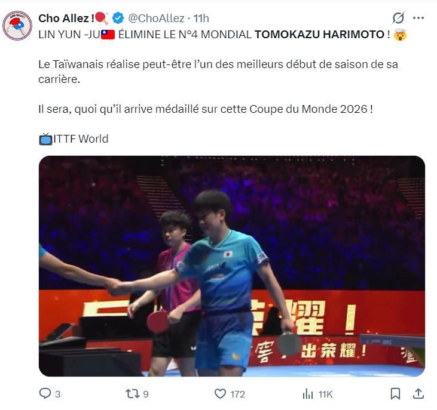Click the repost count 9
This screenshot has height=410, width=437.
pyautogui.click(x=146, y=394)
